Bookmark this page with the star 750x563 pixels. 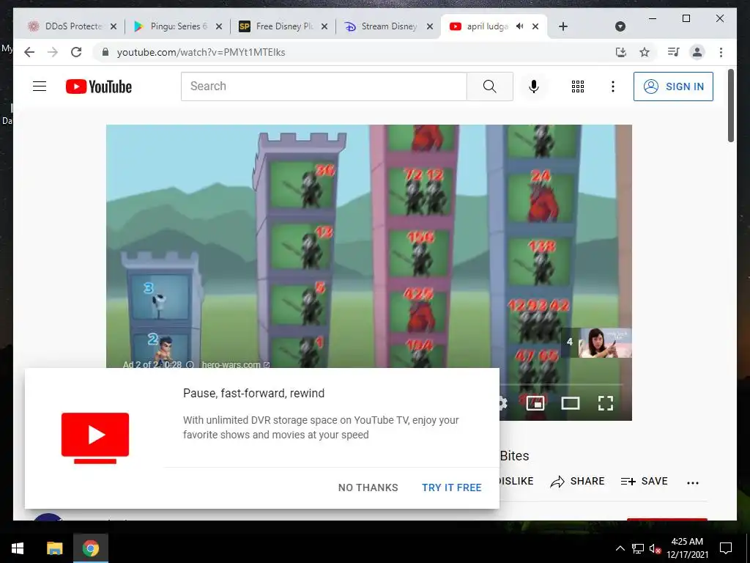[x=645, y=52]
